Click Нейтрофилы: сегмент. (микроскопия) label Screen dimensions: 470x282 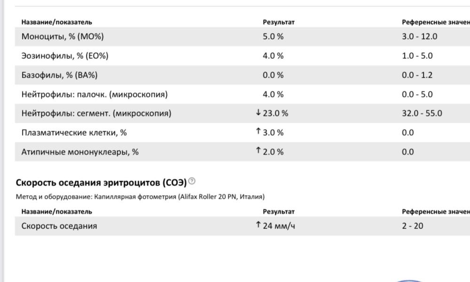(96, 113)
